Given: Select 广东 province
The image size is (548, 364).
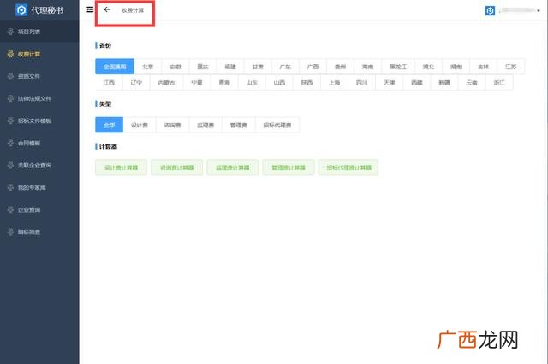Looking at the screenshot, I should click(285, 67).
